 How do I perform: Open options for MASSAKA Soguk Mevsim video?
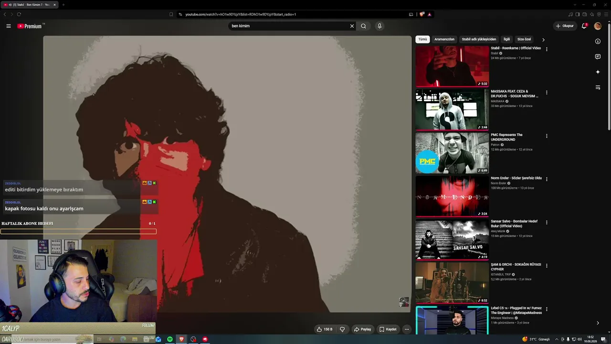point(547,93)
